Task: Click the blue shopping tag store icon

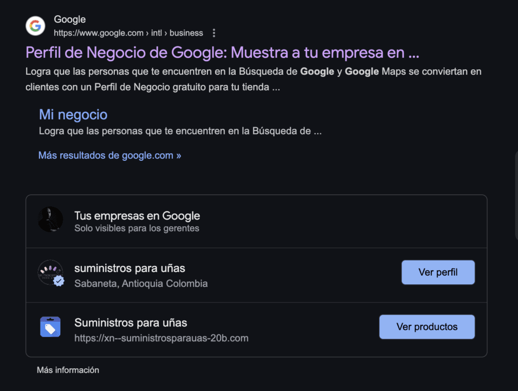Action: click(x=51, y=327)
